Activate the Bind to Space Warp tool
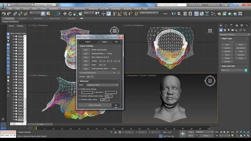Image resolution: width=251 pixels, height=141 pixels. click(x=25, y=14)
